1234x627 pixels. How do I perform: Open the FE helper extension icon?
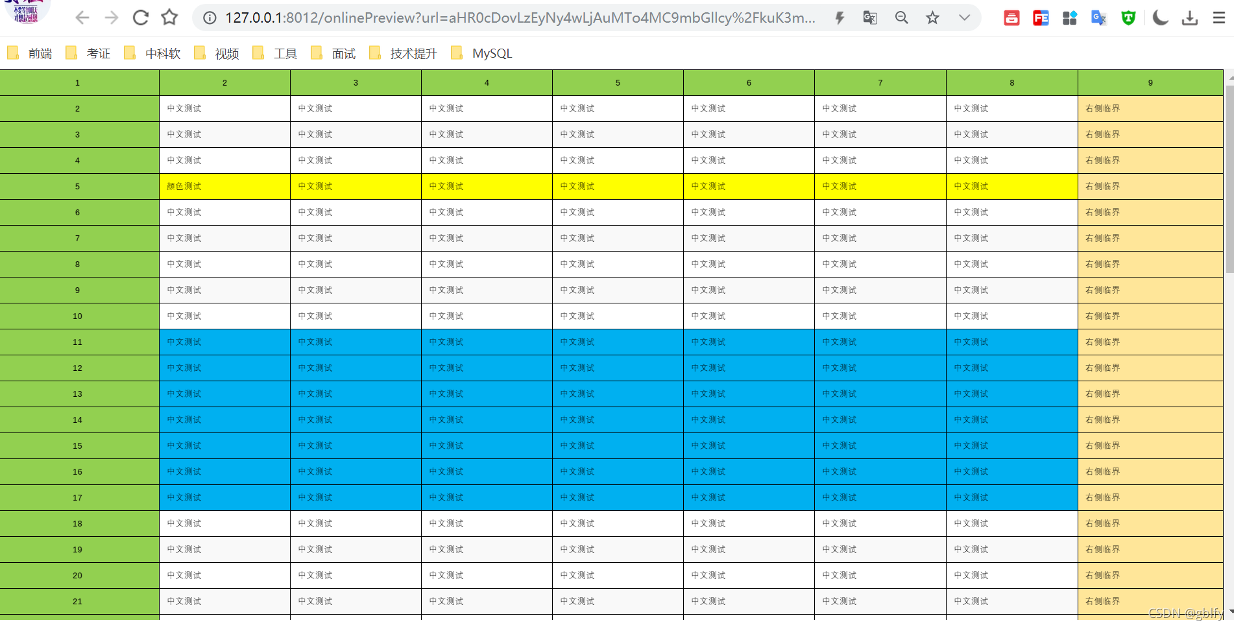[x=1041, y=18]
